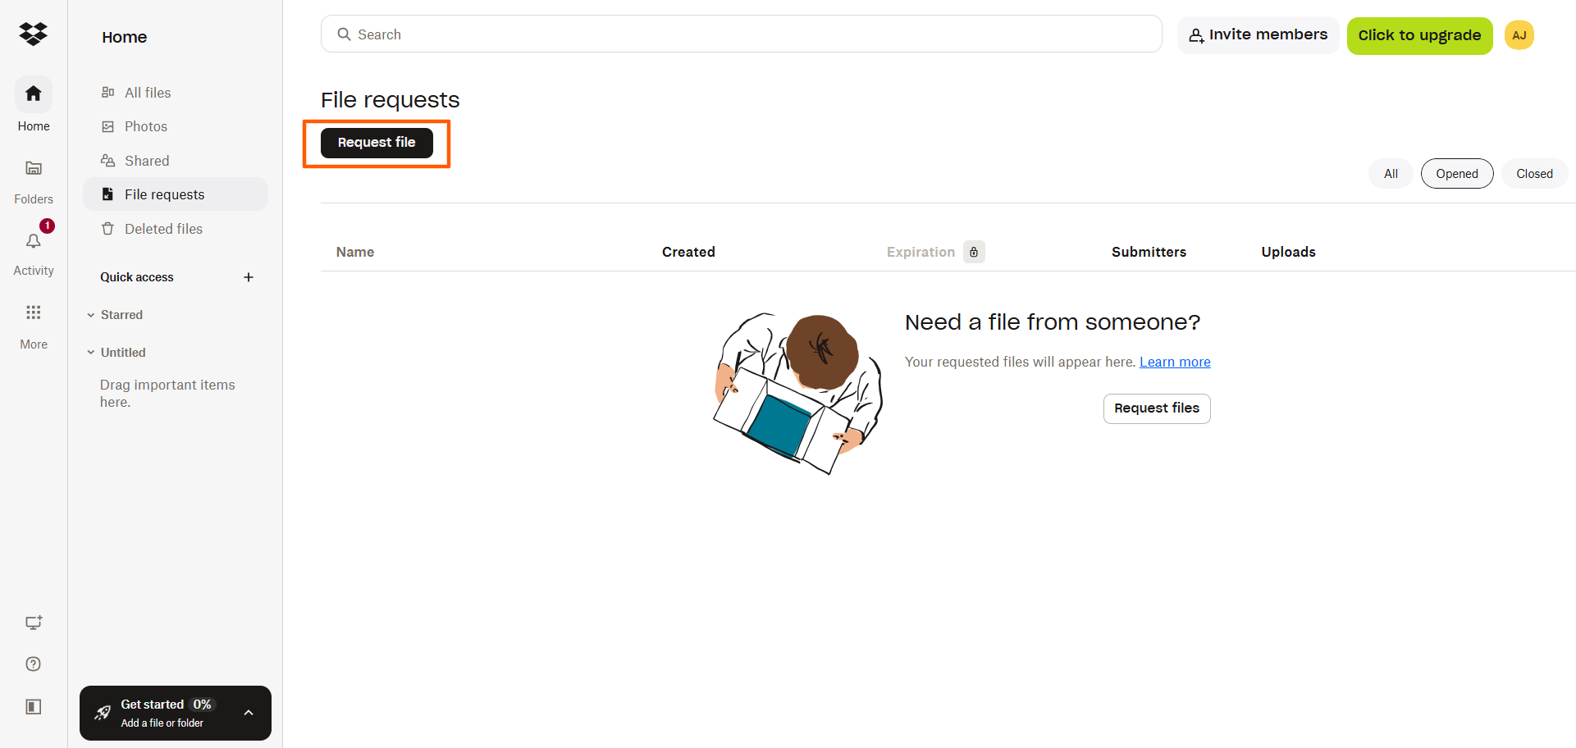Select the Opened filter chip

1457,174
